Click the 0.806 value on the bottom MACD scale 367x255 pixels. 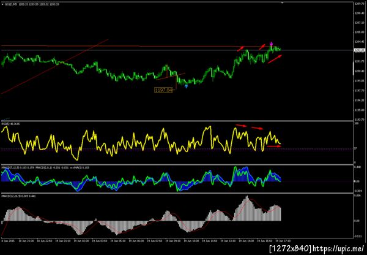pyautogui.click(x=357, y=195)
